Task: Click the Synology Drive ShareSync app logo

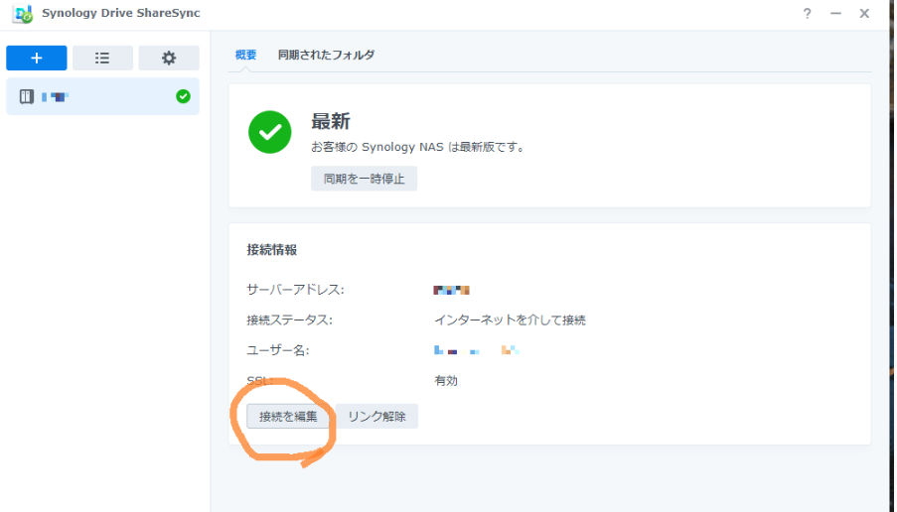Action: pyautogui.click(x=23, y=13)
